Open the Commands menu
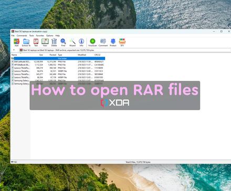Image resolution: width=231 pixels, height=191 pixels. (22, 36)
